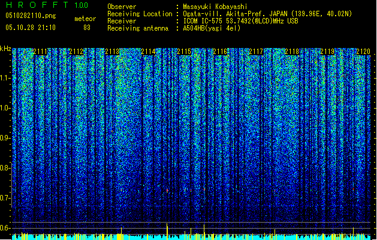Image resolution: width=377 pixels, height=240 pixels.
Task: Click the 1.0 frequency axis label
Action: click(x=5, y=108)
